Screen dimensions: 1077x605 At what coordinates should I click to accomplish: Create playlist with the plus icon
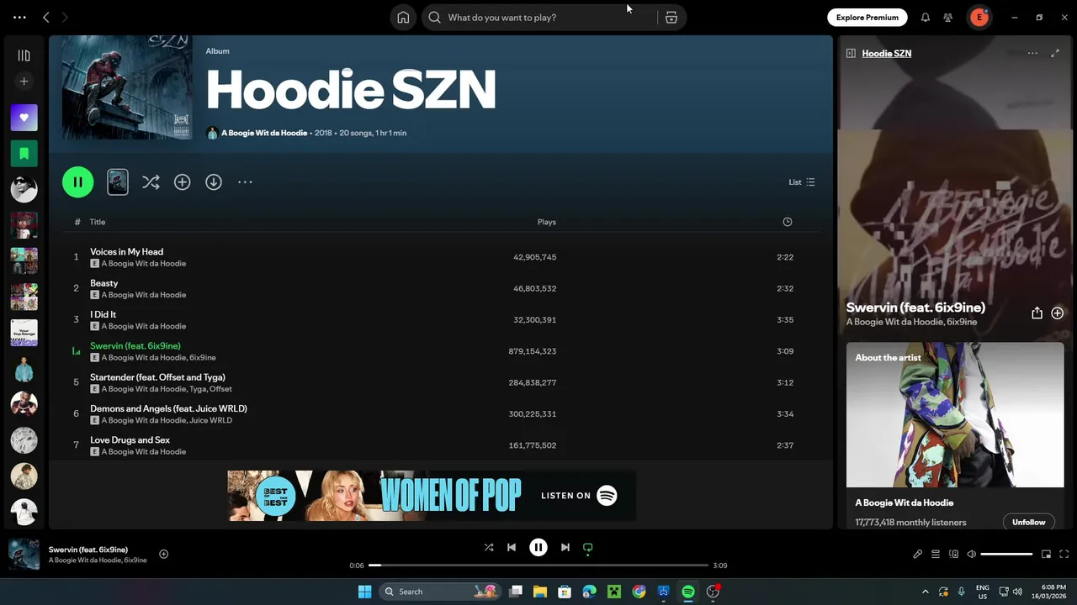(x=24, y=82)
